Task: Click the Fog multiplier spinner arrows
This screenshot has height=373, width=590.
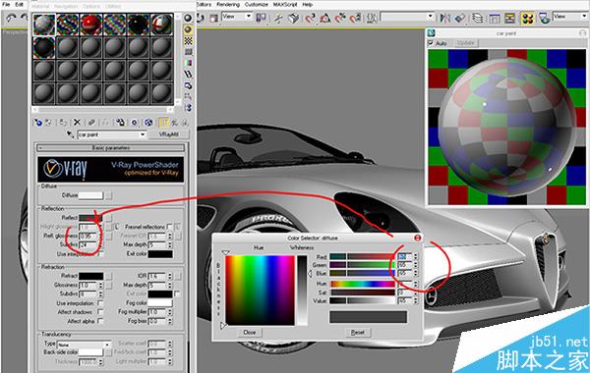Action: 170,312
